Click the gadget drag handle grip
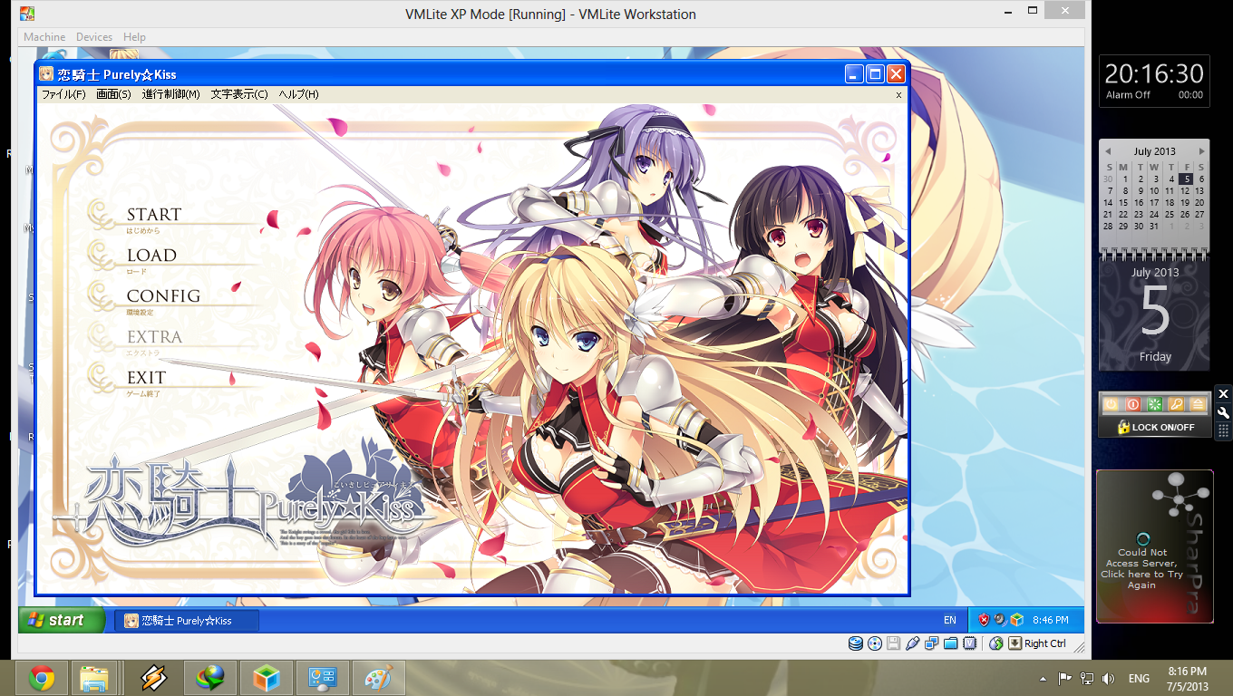Viewport: 1233px width, 696px height. pyautogui.click(x=1223, y=430)
